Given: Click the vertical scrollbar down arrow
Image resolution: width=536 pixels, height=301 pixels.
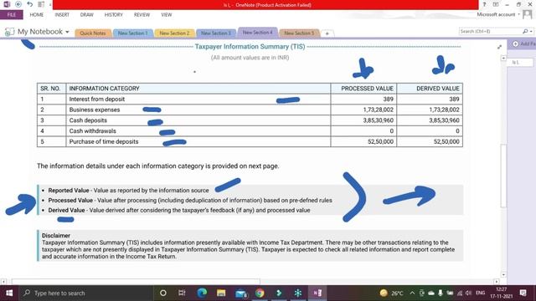Looking at the screenshot, I should (503, 274).
